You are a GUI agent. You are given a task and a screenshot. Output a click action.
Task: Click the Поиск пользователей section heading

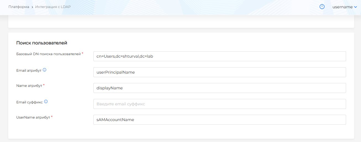(42, 43)
